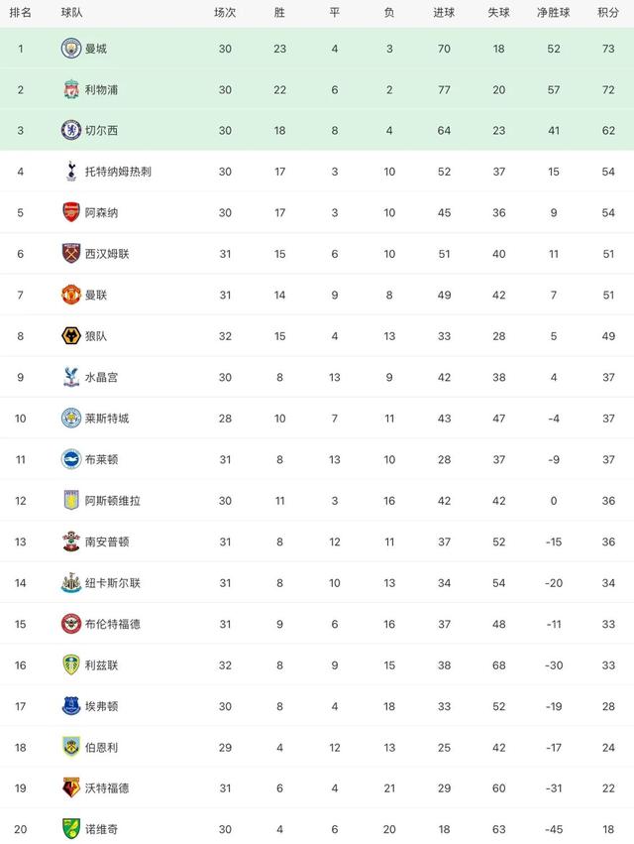
Task: Tap the Crystal Palace eagle crest
Action: [x=71, y=377]
